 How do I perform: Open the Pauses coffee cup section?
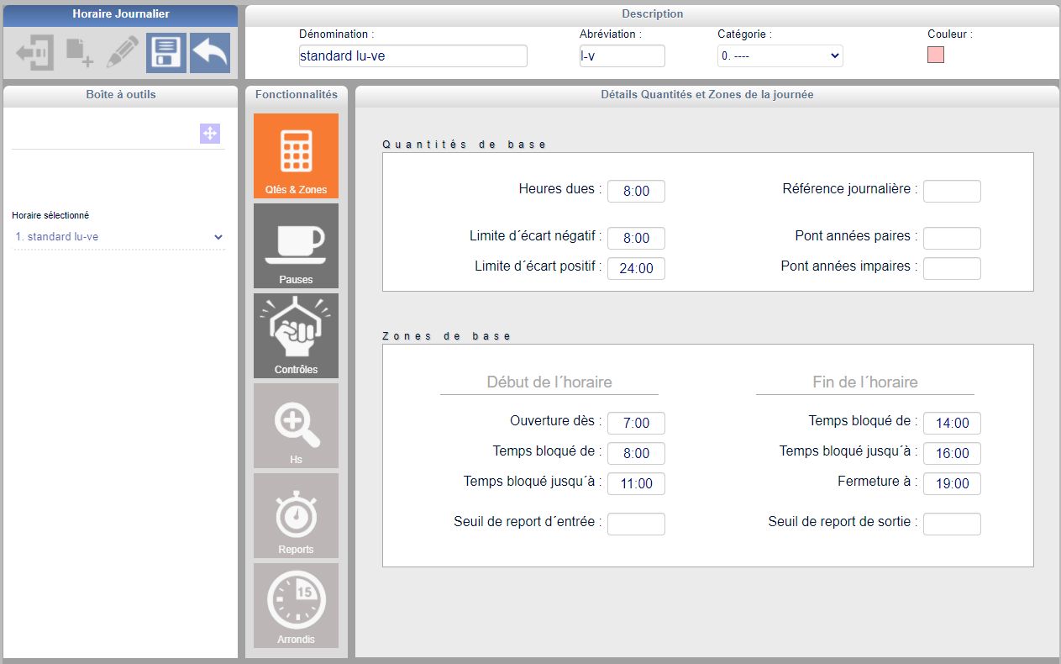tap(296, 245)
